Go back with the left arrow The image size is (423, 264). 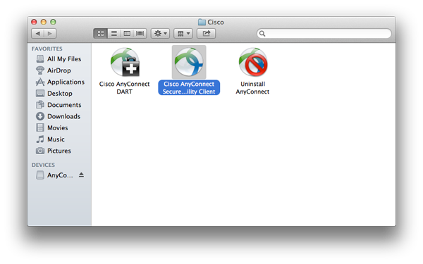coord(38,33)
